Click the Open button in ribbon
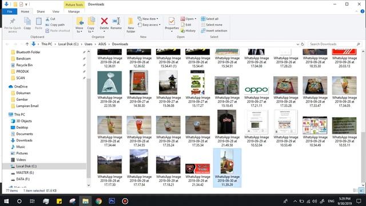Screen dimensions: 366x206 (188, 19)
